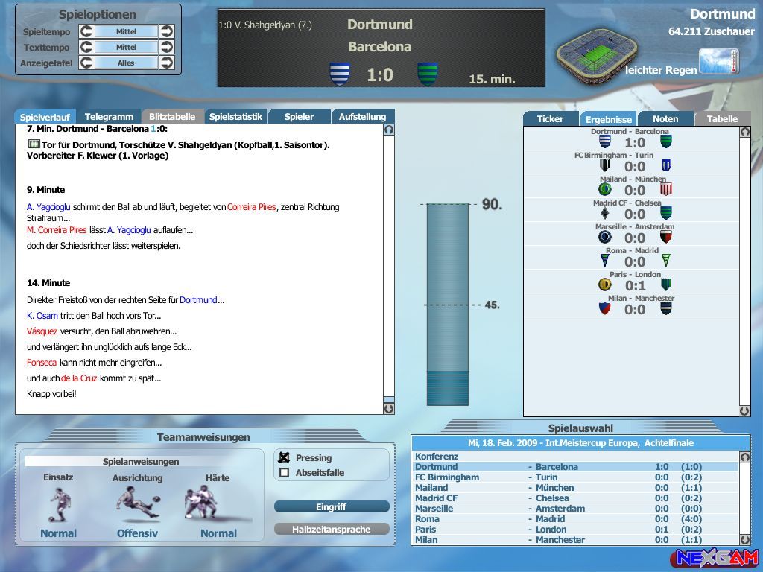
Task: Open the Tabelle tab in results panel
Action: [722, 118]
